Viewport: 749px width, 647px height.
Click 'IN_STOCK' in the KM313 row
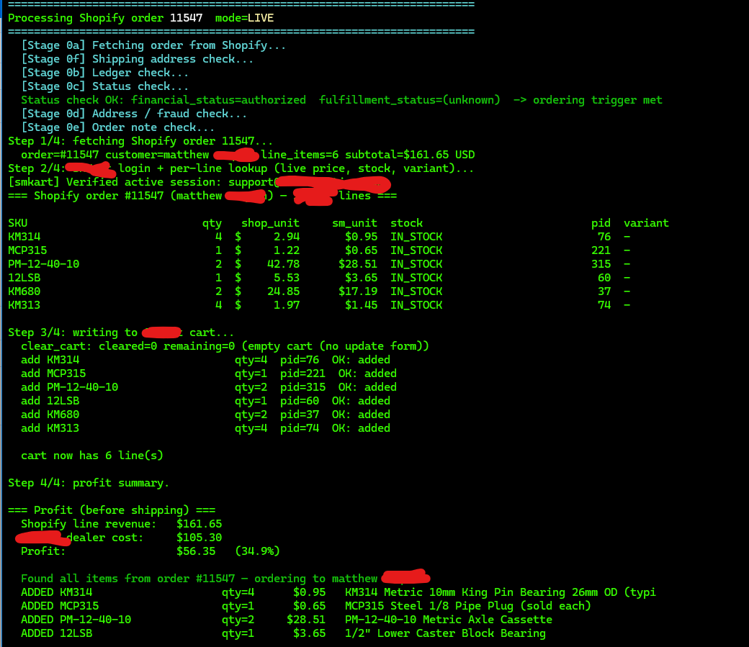point(416,305)
